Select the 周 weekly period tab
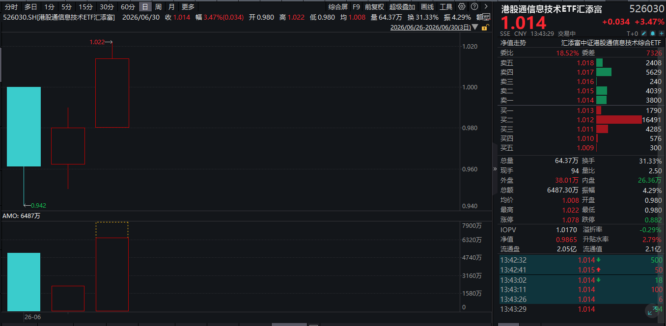The image size is (666, 326). point(158,7)
